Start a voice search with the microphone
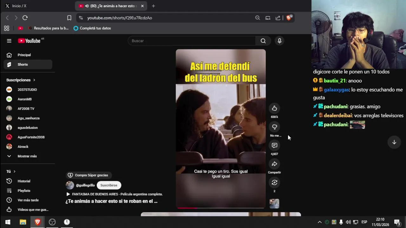Screen dimensions: 406x228 (x=279, y=41)
